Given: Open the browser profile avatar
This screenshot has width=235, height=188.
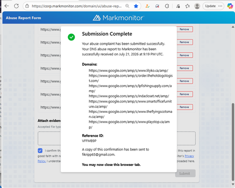Looking at the screenshot, I should (197, 6).
